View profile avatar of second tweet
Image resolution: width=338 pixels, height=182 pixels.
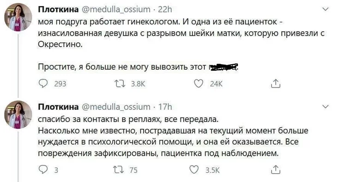coord(18,115)
